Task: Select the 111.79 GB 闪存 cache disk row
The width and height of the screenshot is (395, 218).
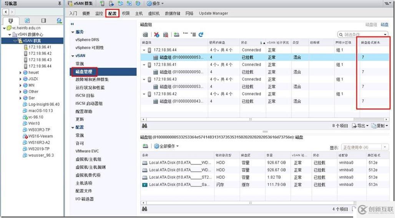Action: 264,185
